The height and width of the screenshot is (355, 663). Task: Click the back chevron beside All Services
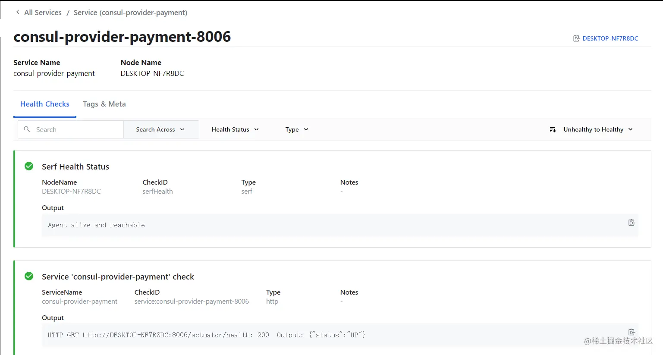17,12
